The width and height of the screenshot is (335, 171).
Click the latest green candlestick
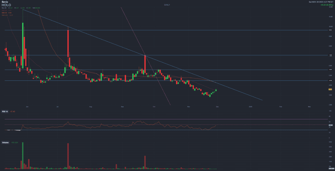(x=216, y=90)
